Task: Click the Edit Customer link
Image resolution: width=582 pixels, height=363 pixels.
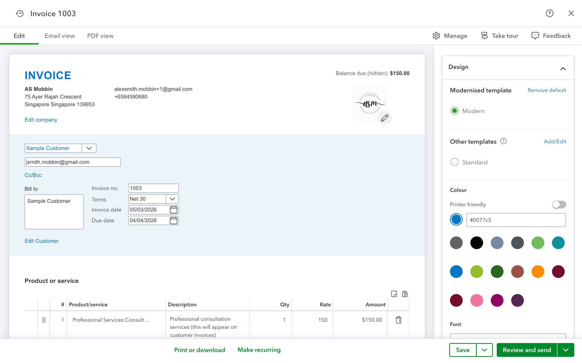Action: (42, 241)
